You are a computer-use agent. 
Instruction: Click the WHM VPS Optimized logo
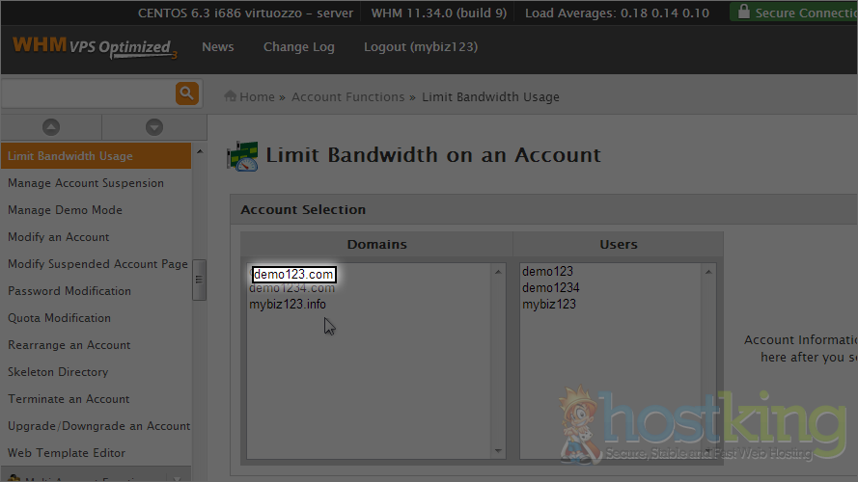(95, 48)
